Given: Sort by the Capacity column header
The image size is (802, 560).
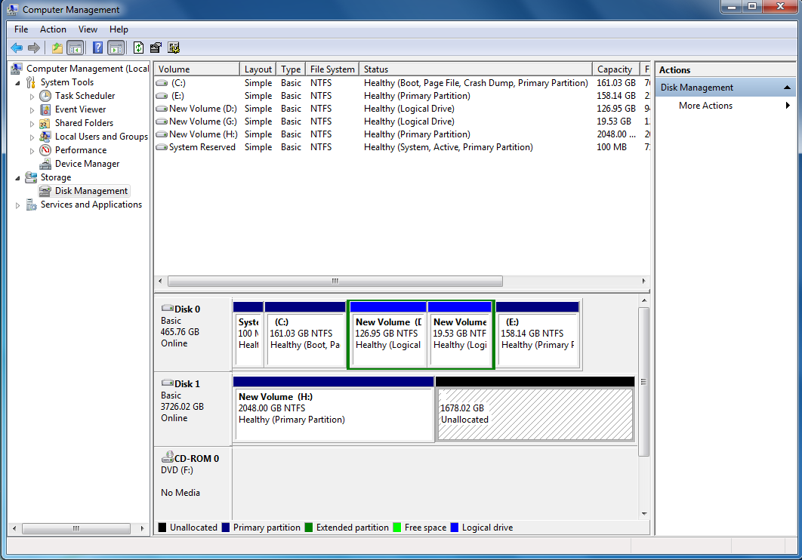Looking at the screenshot, I should click(x=616, y=69).
